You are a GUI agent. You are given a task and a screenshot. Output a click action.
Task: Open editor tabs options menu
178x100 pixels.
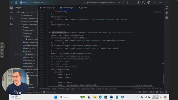tap(162, 8)
